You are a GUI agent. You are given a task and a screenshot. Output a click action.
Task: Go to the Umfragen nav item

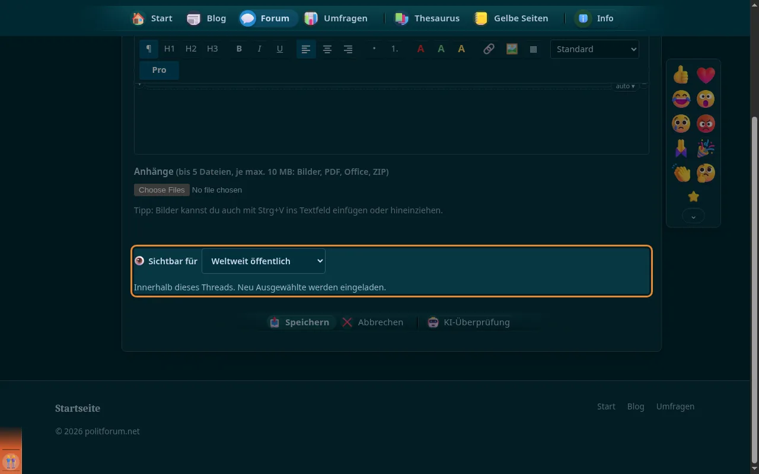pyautogui.click(x=336, y=18)
